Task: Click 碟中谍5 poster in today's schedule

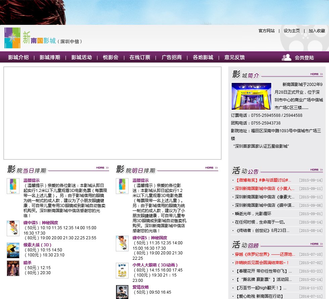Action: click(13, 228)
